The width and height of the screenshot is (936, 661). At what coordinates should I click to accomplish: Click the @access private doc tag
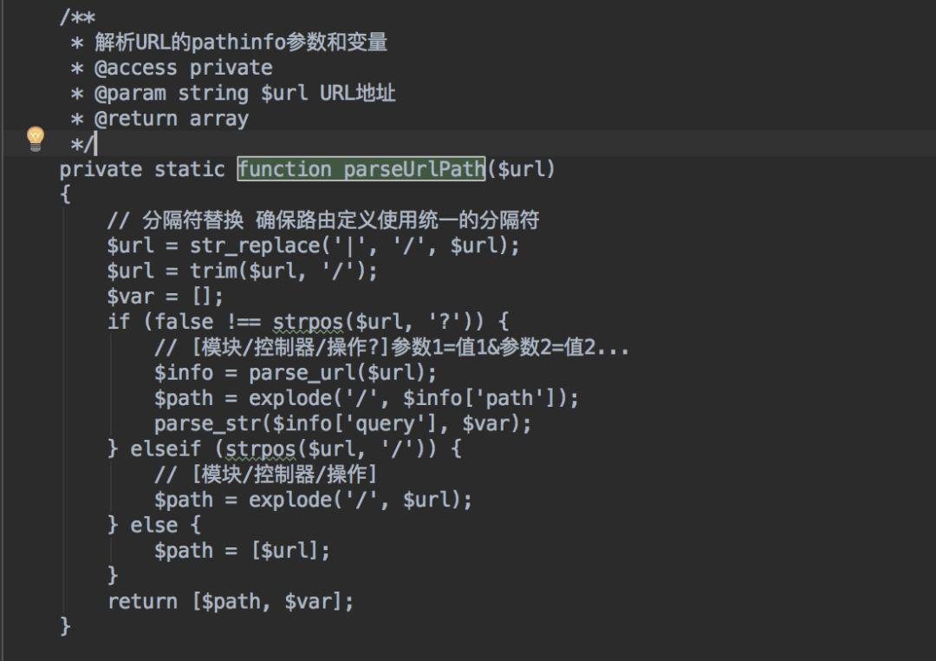point(183,69)
